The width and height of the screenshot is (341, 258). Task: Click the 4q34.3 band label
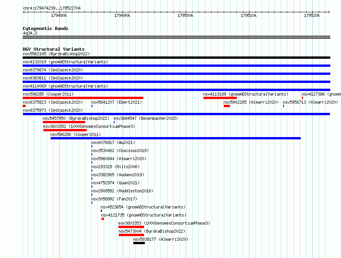click(30, 33)
